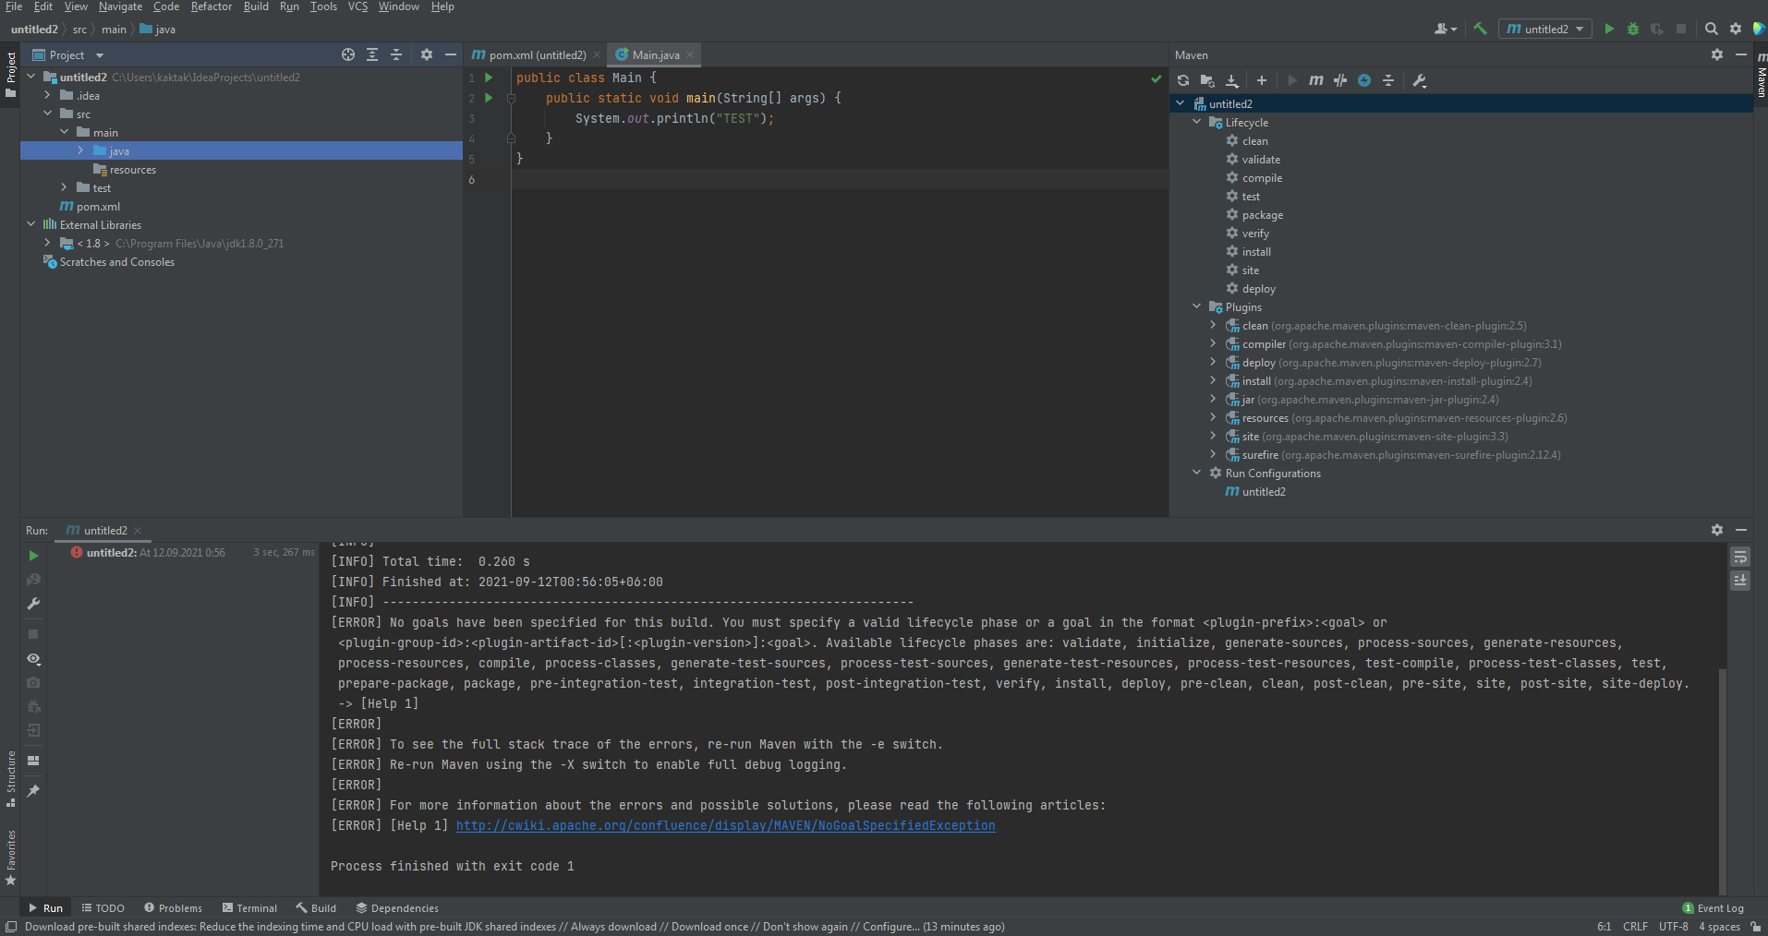
Task: Expand the java folder in Project tree
Action: point(81,150)
